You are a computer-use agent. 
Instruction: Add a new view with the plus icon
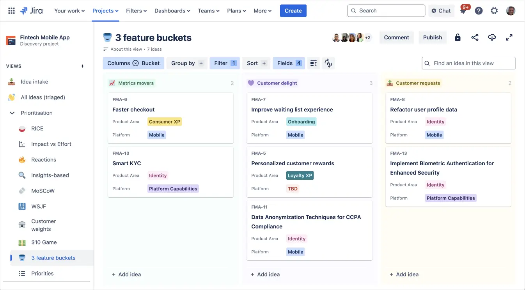(82, 66)
